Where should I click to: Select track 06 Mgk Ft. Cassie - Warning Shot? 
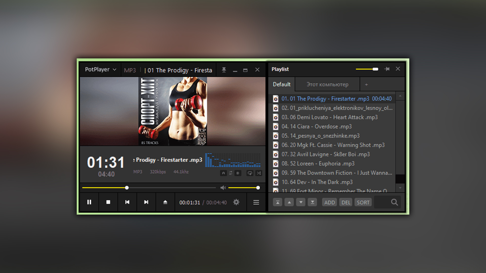click(x=332, y=145)
